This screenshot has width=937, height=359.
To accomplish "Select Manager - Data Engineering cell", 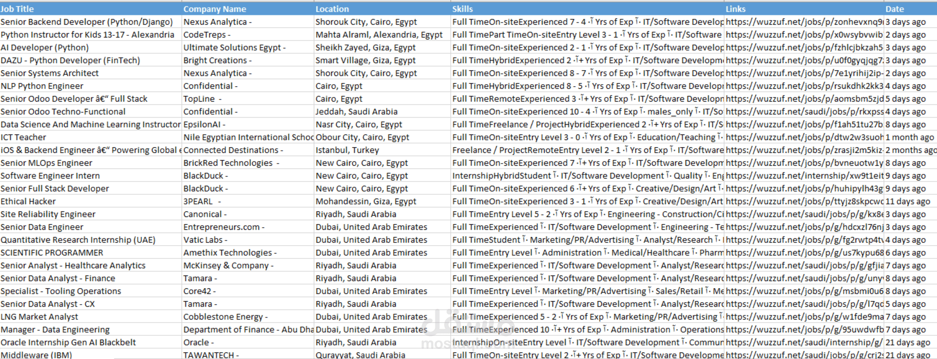I will 91,329.
